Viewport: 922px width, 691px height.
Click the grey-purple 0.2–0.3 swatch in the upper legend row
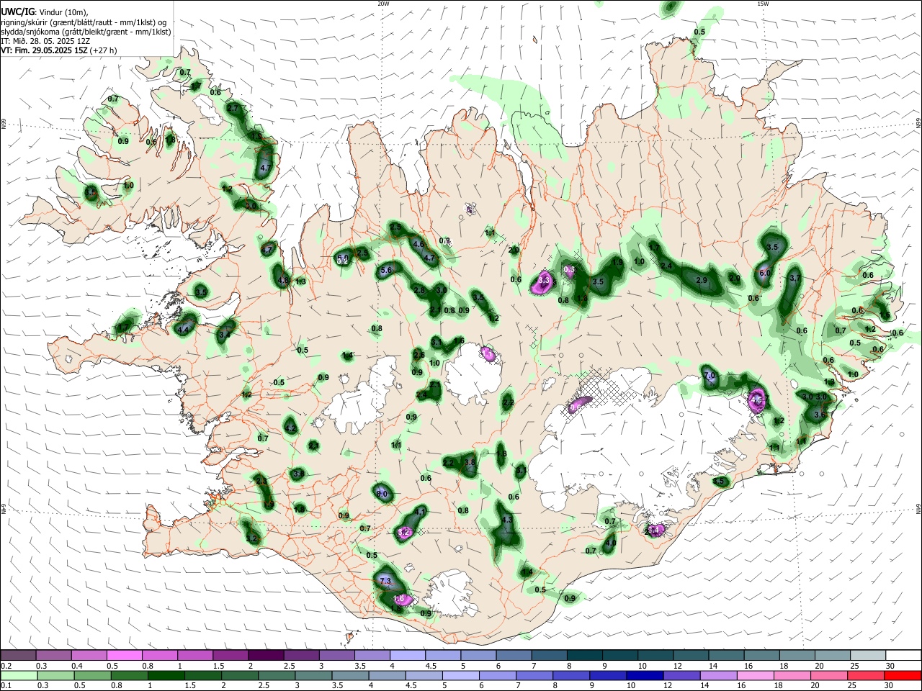pyautogui.click(x=19, y=655)
